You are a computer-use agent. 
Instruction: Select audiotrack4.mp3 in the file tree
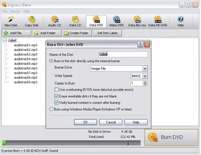click(x=26, y=59)
